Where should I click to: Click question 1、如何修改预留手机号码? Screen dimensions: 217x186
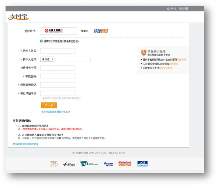point(33,126)
